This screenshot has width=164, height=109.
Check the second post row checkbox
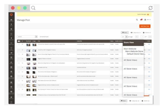(x=19, y=50)
